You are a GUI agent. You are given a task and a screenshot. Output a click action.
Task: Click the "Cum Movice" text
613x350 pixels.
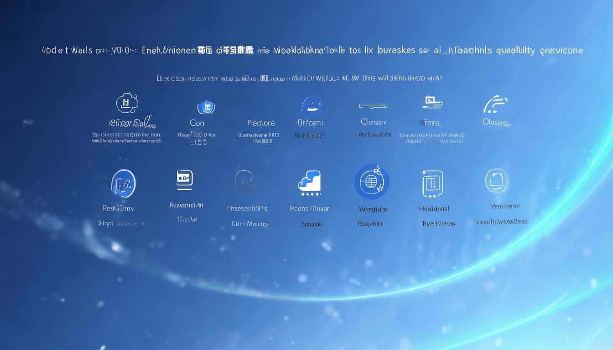250,224
